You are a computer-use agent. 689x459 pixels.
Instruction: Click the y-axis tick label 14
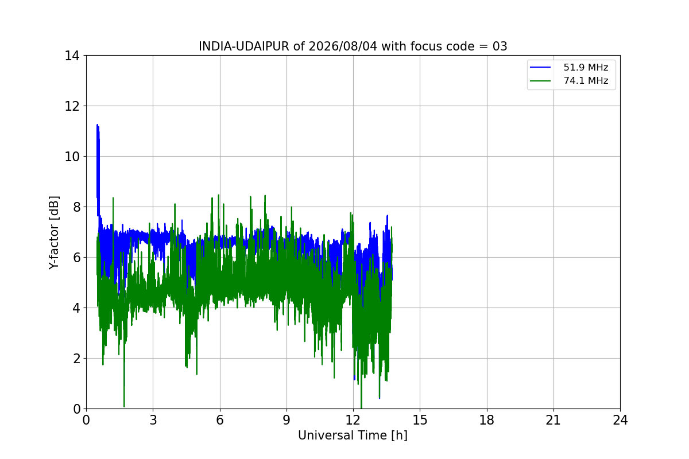72,56
